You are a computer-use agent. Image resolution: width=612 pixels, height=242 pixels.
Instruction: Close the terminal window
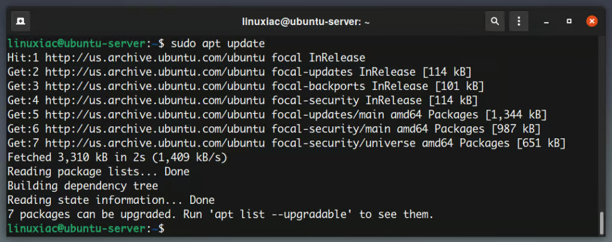click(x=592, y=21)
